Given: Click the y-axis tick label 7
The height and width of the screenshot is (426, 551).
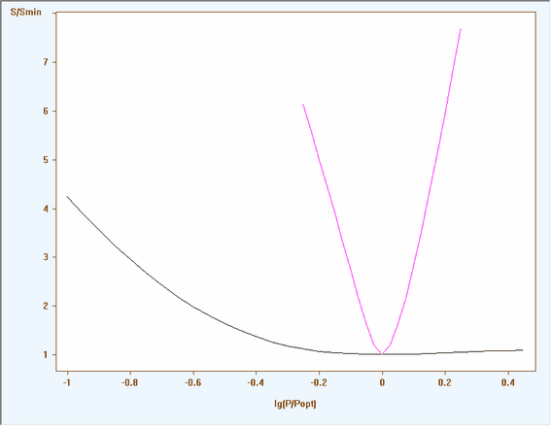Looking at the screenshot, I should click(x=46, y=62).
